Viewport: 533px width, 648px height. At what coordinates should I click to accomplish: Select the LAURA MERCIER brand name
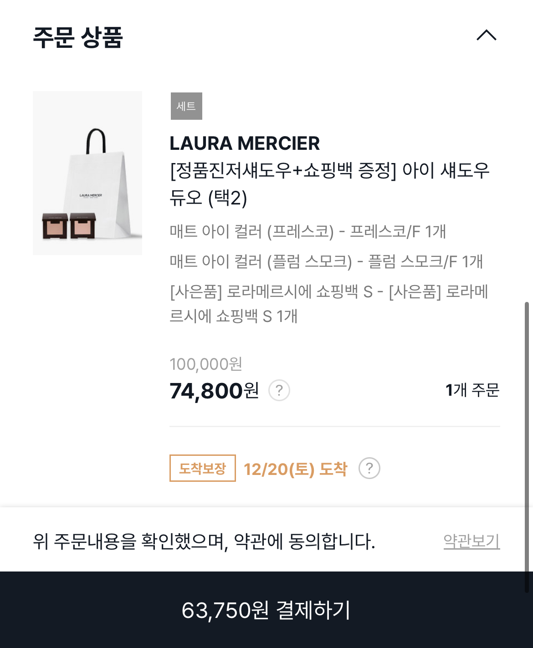click(245, 143)
